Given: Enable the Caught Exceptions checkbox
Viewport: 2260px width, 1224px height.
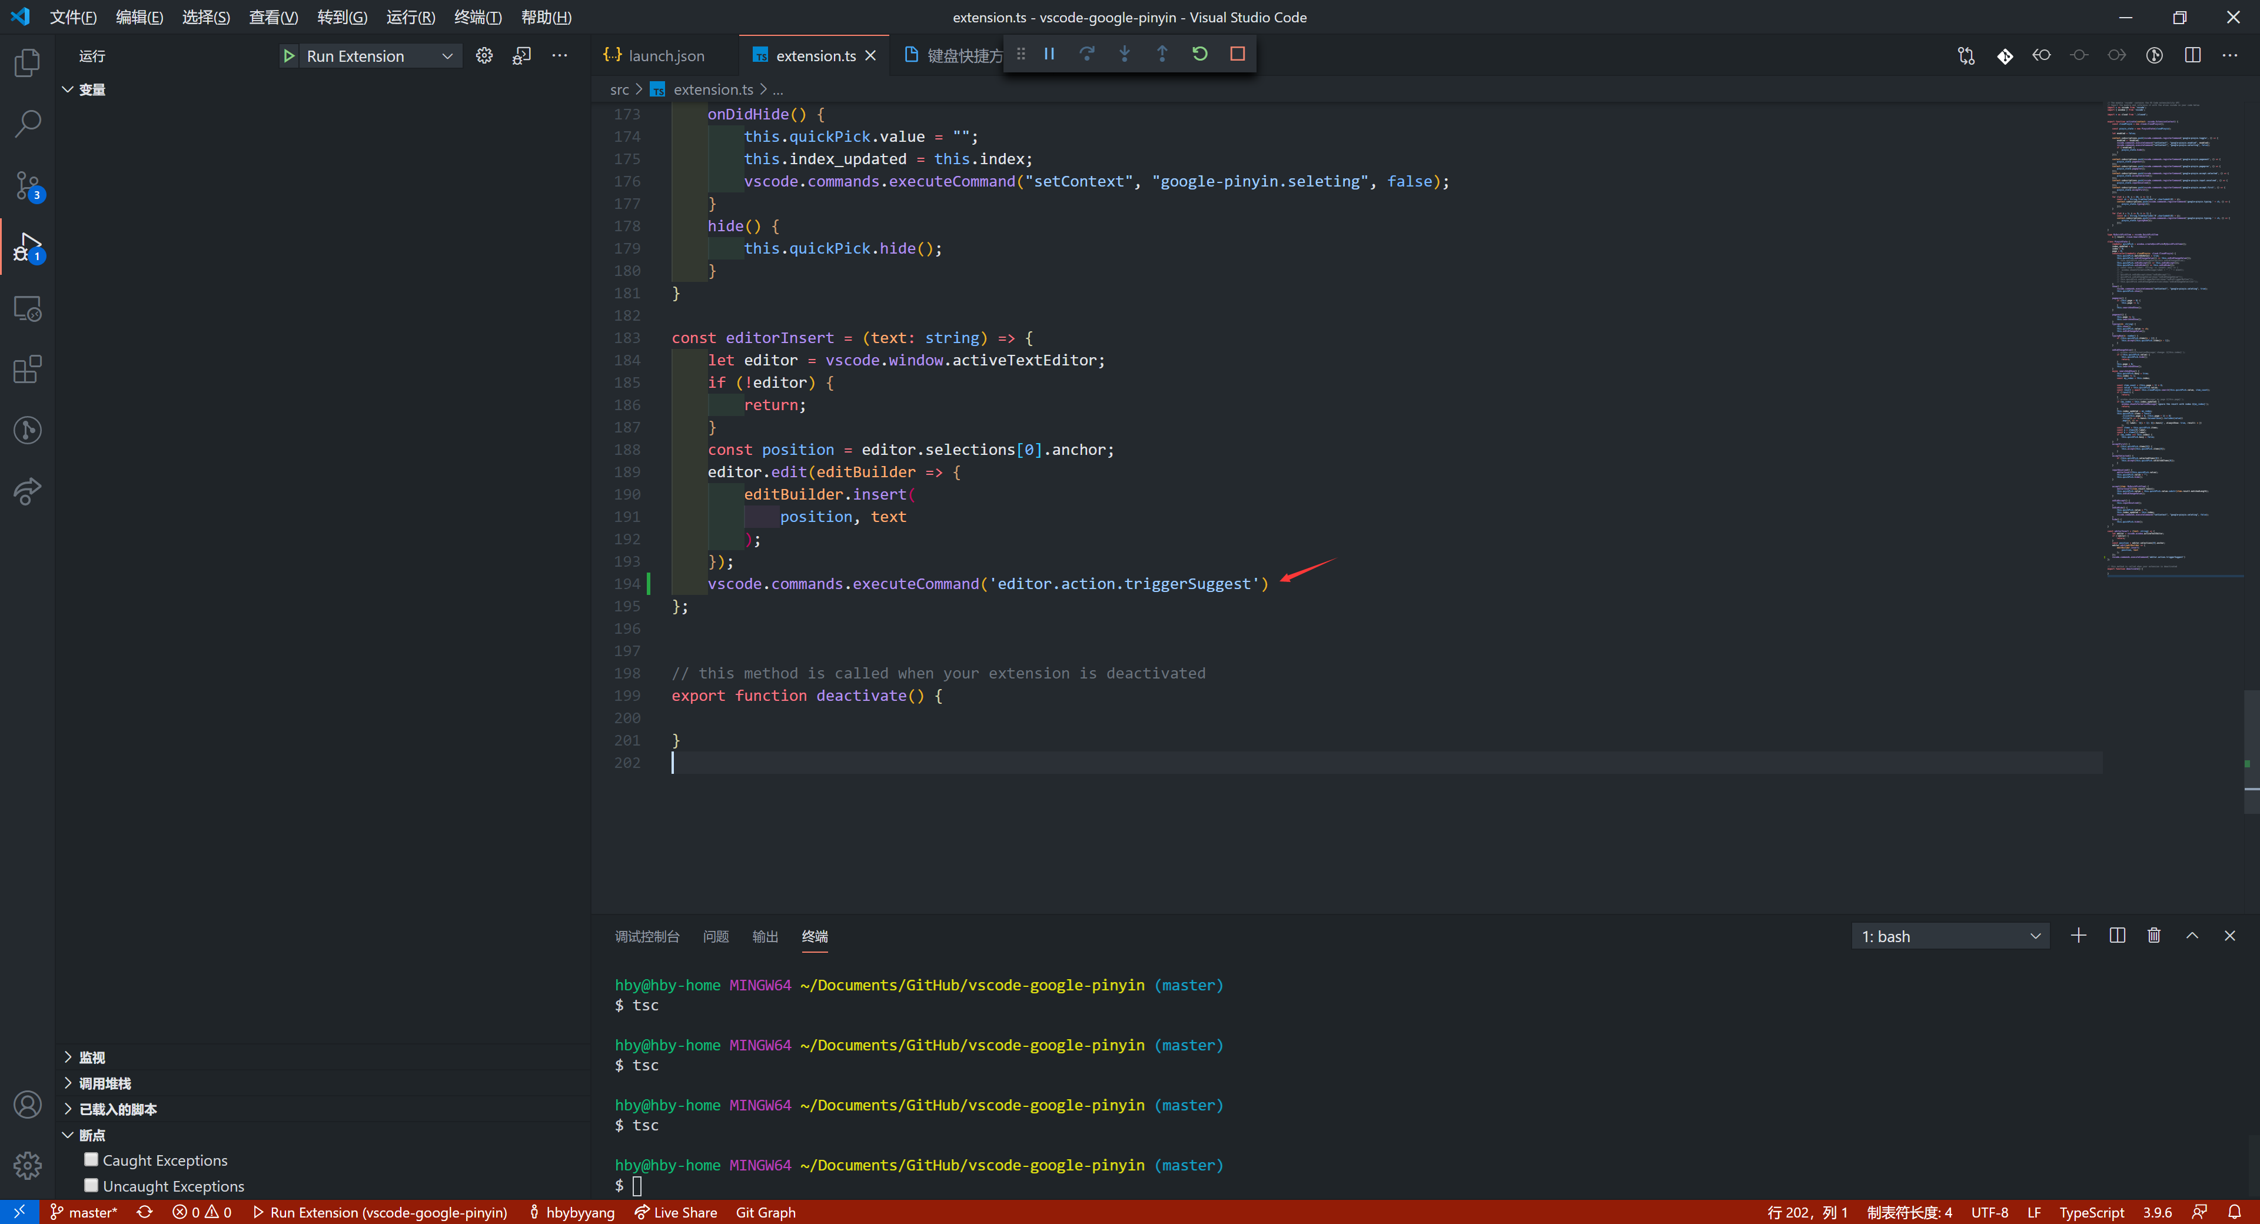Looking at the screenshot, I should [x=91, y=1159].
